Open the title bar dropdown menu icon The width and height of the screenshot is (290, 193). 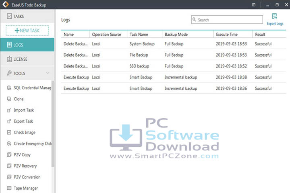[254, 5]
